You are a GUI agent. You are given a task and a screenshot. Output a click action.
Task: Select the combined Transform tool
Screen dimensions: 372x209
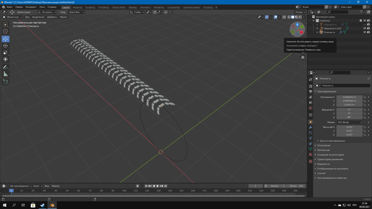pyautogui.click(x=6, y=60)
